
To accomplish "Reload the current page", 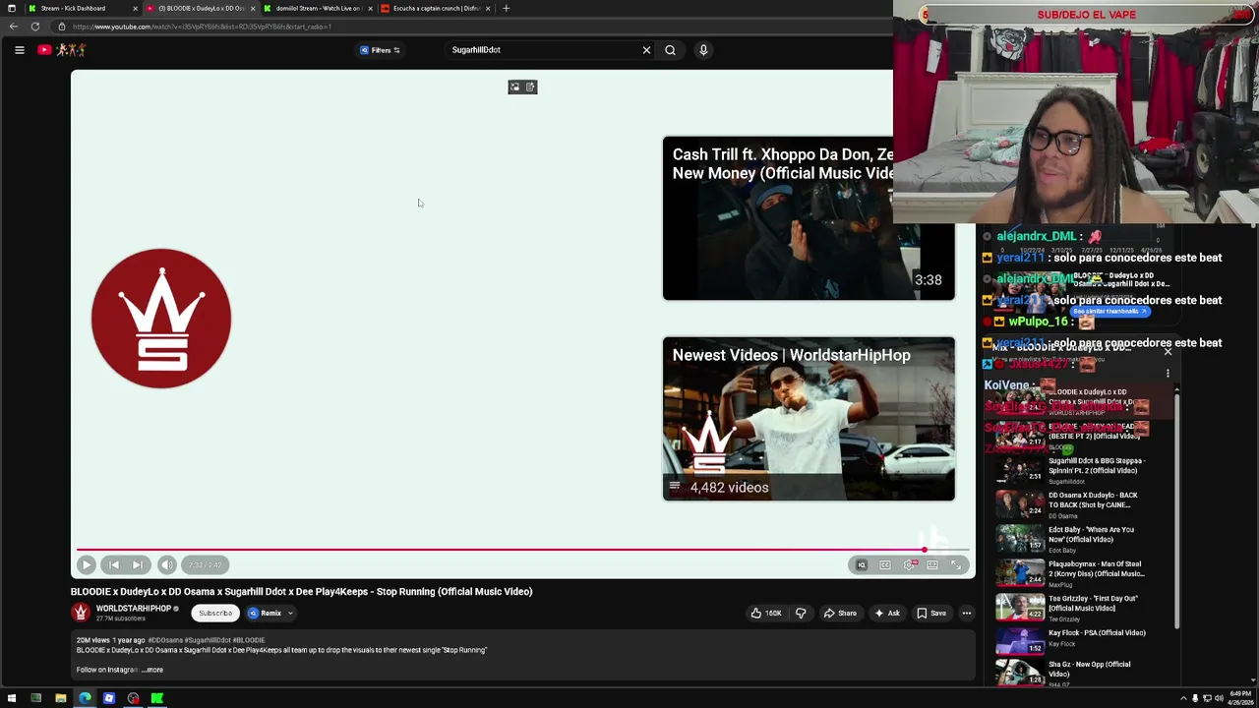I will [35, 27].
